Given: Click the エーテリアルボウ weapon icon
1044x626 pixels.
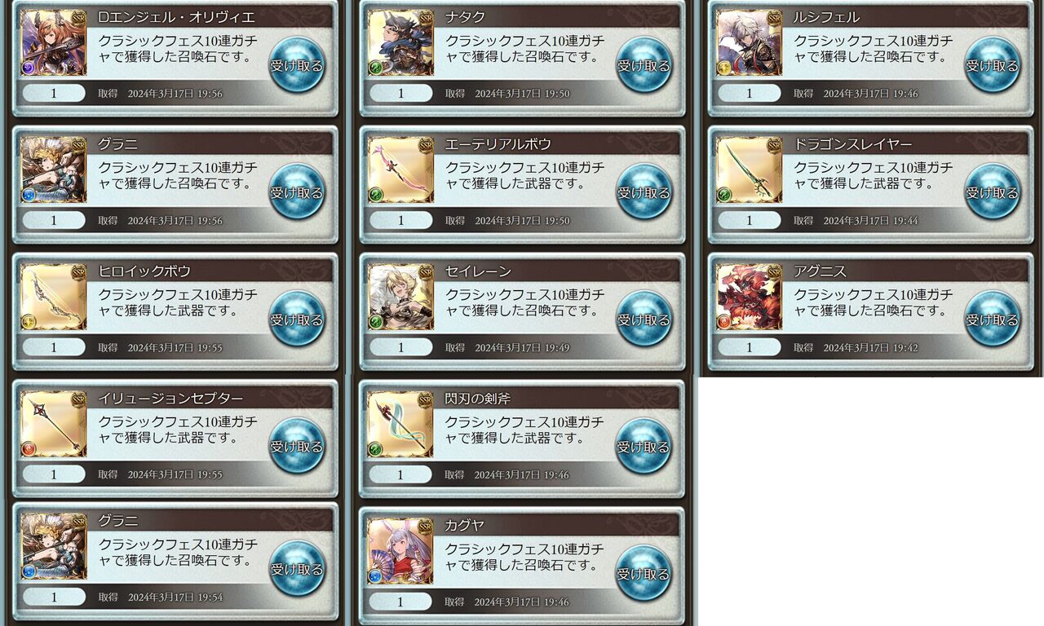Looking at the screenshot, I should pos(400,170).
